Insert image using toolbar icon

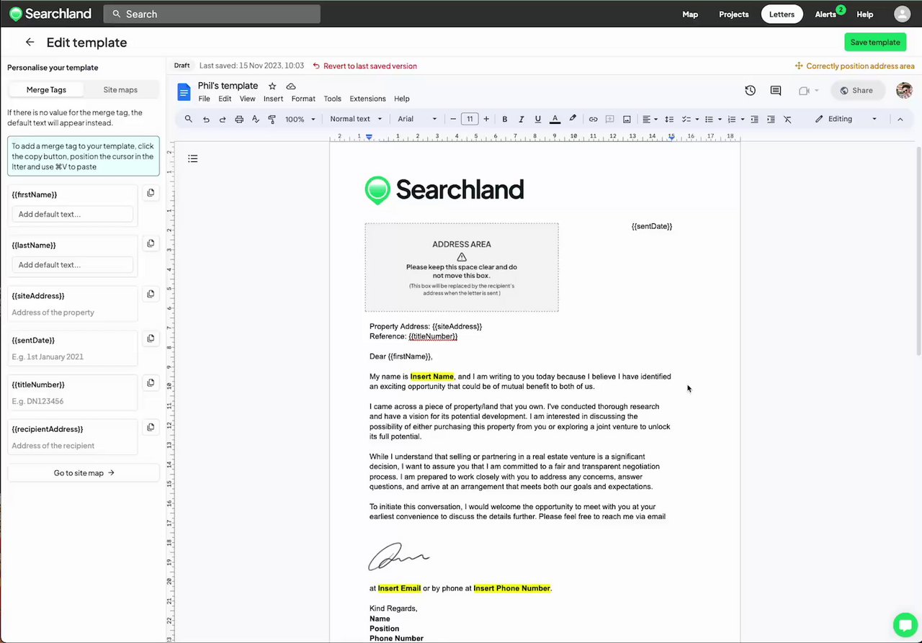(x=627, y=119)
